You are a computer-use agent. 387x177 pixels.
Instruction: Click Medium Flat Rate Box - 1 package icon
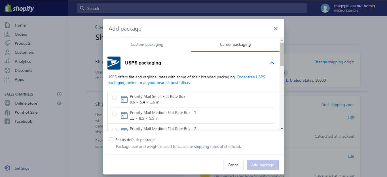pos(124,115)
